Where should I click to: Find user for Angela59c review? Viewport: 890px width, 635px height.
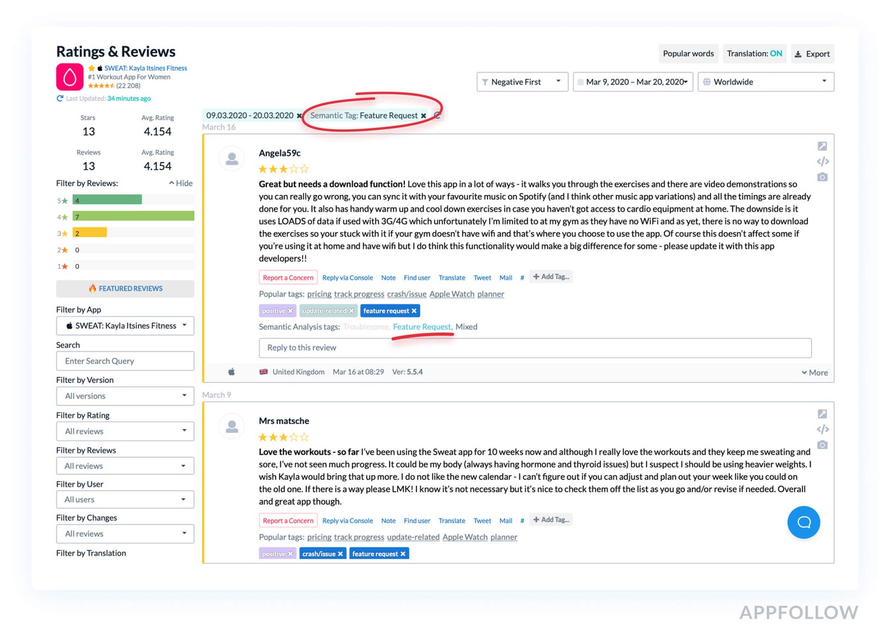[x=417, y=278]
